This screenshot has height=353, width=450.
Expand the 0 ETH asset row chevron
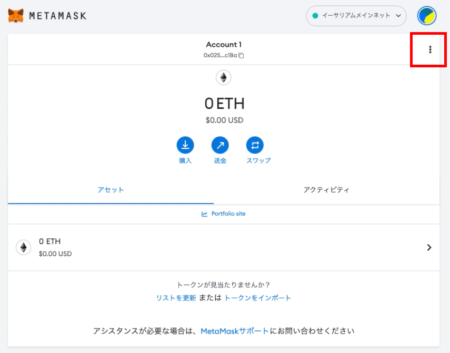click(x=429, y=247)
